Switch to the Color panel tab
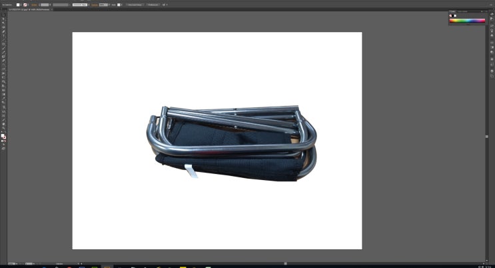 pyautogui.click(x=452, y=11)
